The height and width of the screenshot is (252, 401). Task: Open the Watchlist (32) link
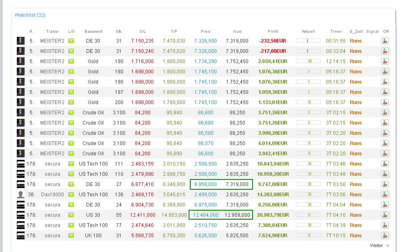[30, 15]
